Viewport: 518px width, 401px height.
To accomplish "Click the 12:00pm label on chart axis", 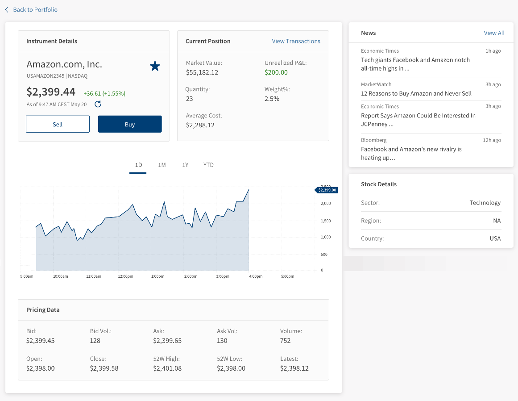I will (125, 276).
